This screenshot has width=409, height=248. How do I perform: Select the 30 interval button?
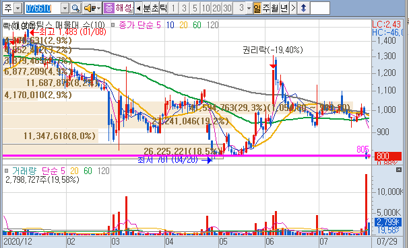[x=227, y=8]
